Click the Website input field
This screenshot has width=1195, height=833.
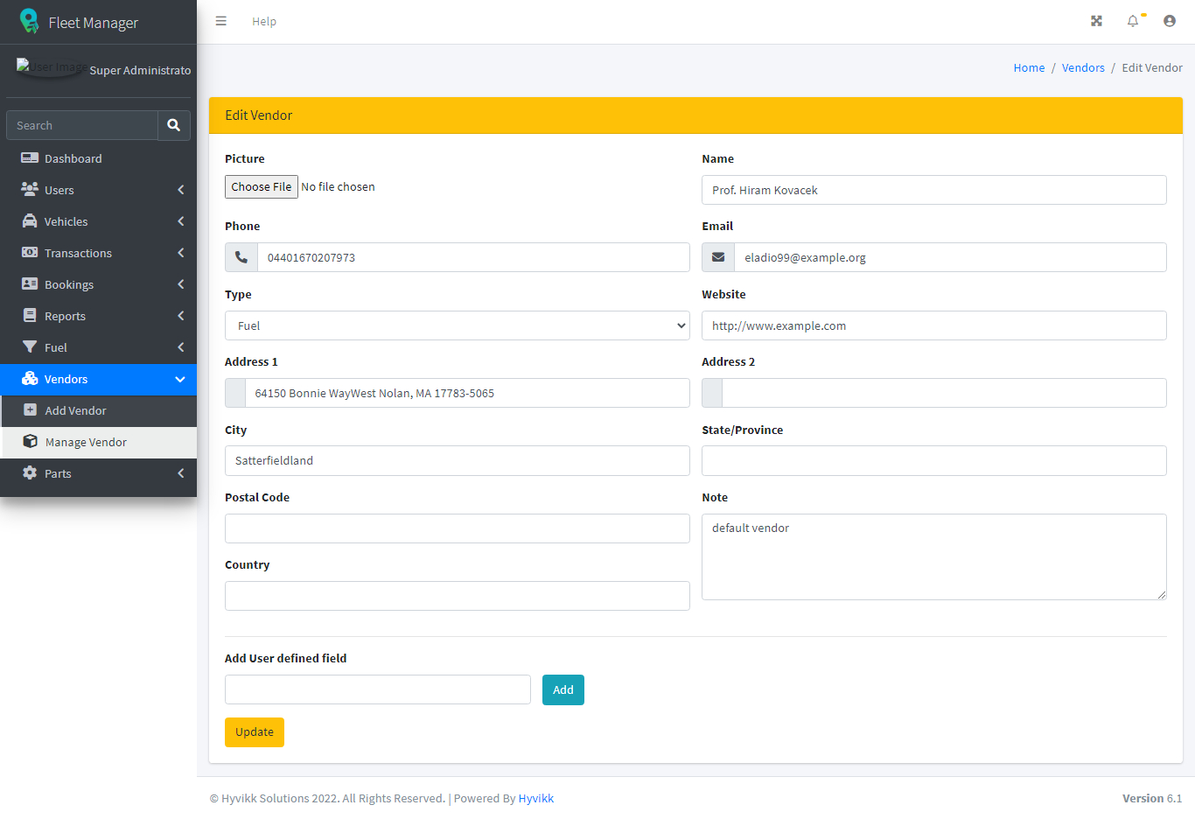pyautogui.click(x=934, y=325)
